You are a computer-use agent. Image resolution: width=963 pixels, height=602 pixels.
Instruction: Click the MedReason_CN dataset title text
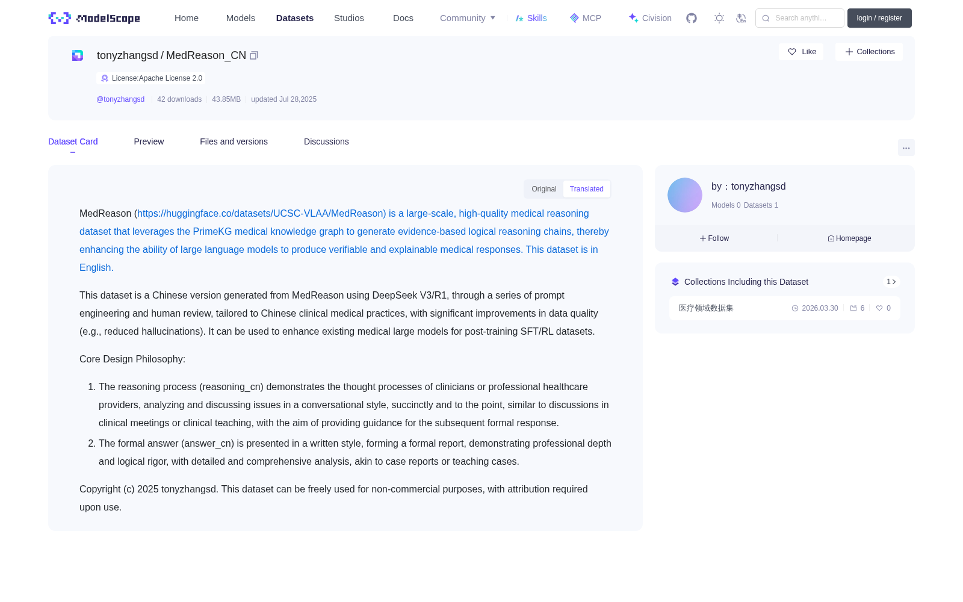tap(206, 55)
